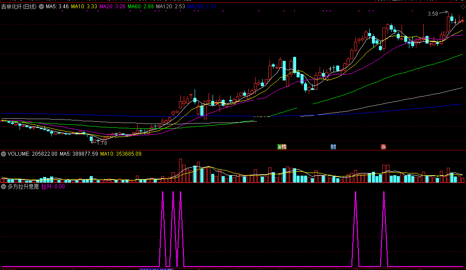The height and width of the screenshot is (270, 466).
Task: Open the 多方拉升意愿 indicator dropdown arrow
Action: pos(3,187)
